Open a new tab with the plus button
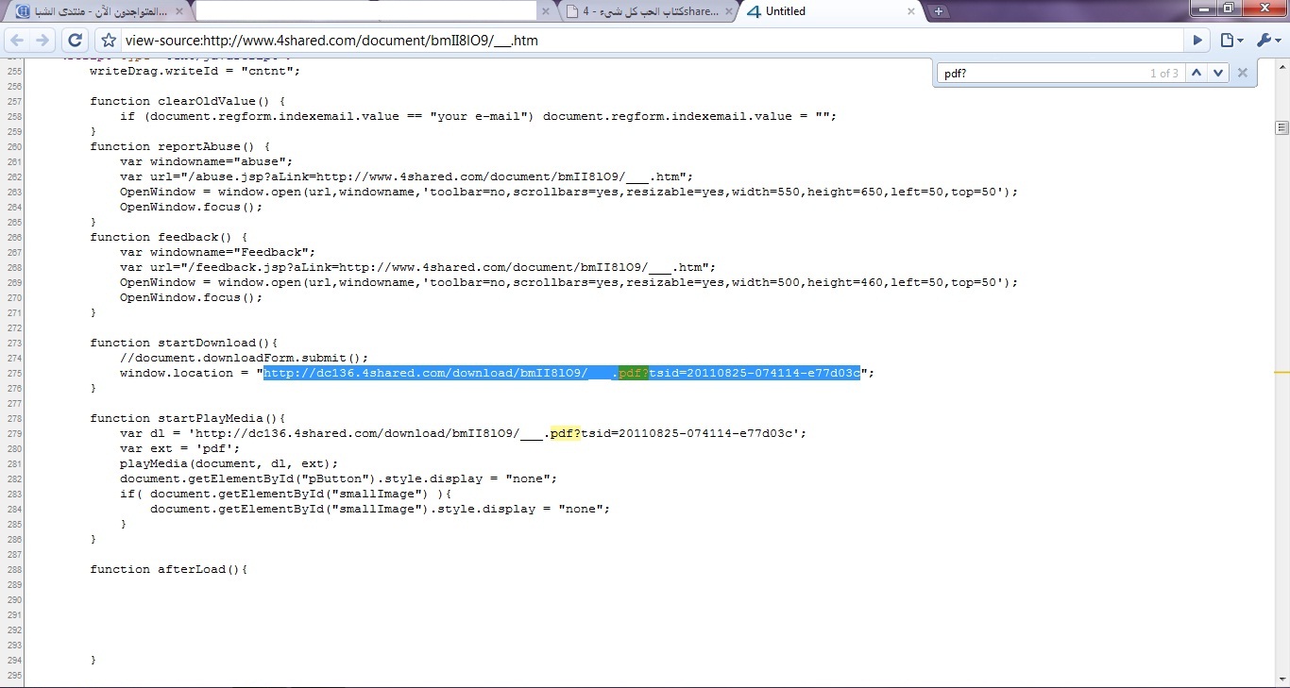The image size is (1290, 688). 938,11
